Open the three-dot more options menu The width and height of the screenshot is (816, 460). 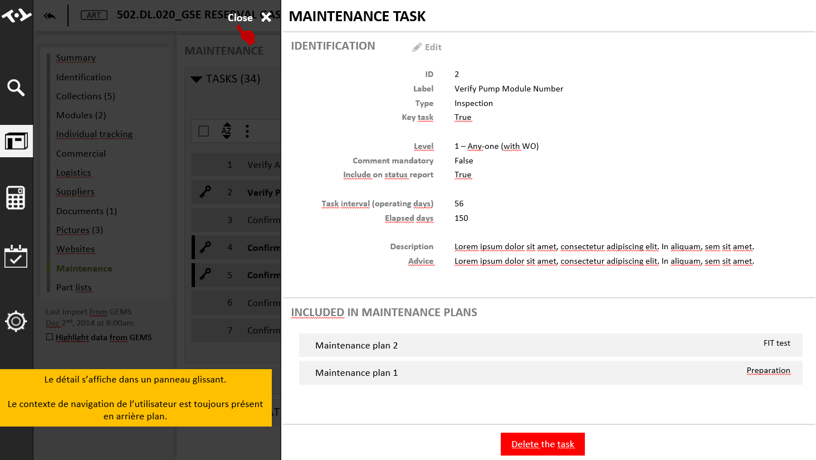coord(247,131)
